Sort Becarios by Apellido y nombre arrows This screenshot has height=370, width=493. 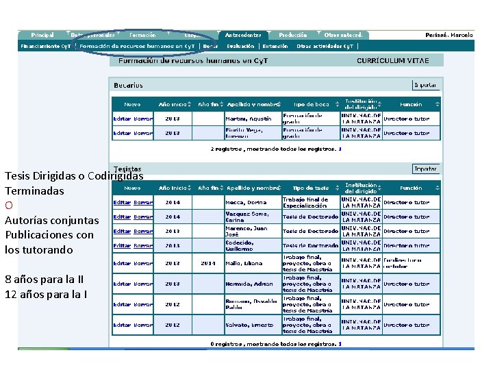pyautogui.click(x=279, y=104)
